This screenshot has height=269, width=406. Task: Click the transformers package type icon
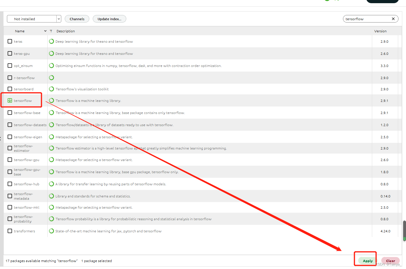coord(51,231)
